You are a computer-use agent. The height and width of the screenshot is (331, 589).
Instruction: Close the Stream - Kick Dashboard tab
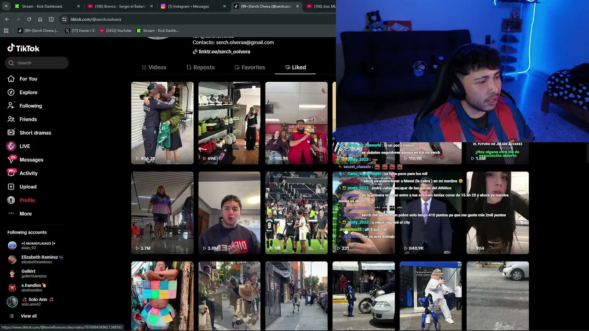[x=78, y=6]
